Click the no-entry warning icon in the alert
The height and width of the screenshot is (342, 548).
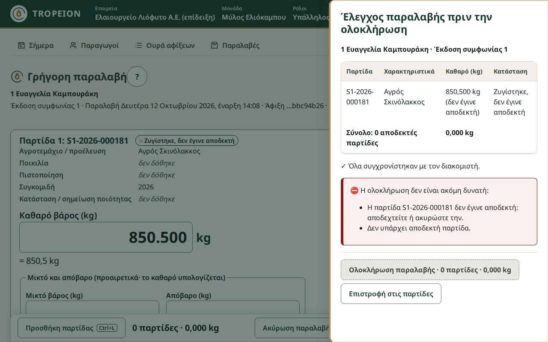click(354, 190)
